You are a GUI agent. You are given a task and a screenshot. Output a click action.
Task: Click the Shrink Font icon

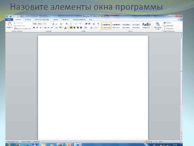click(56, 24)
